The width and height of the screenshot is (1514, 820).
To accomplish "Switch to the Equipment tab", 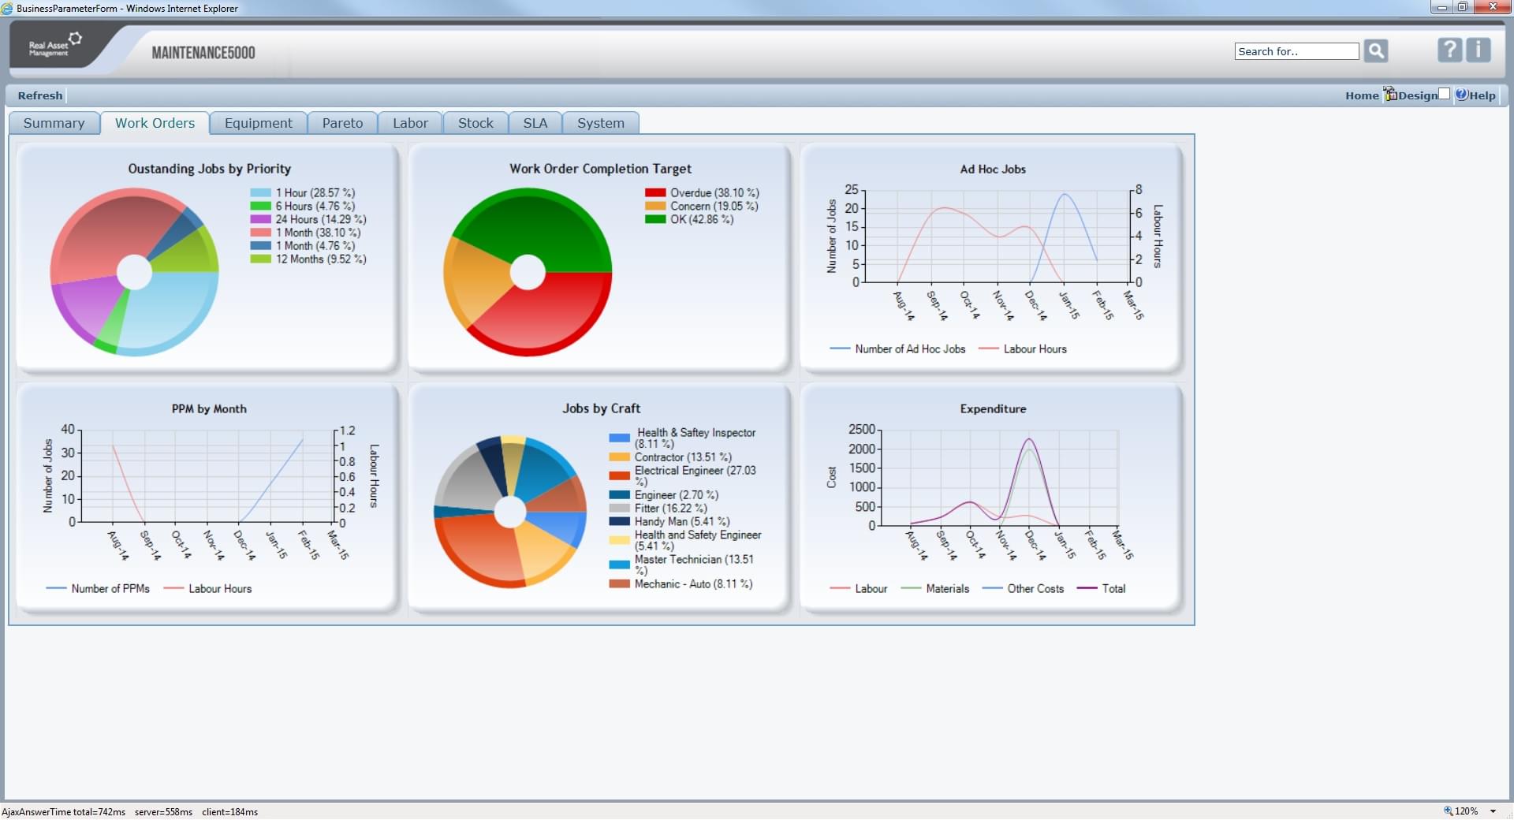I will click(x=258, y=123).
